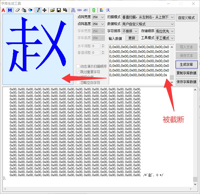Click the 更新 button

pos(132,38)
